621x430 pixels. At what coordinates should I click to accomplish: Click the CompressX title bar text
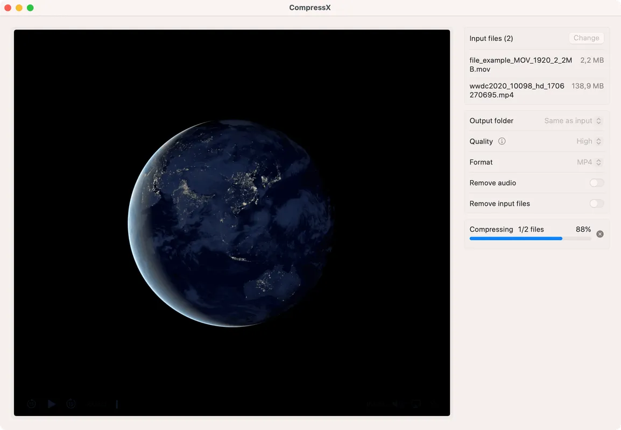coord(310,8)
